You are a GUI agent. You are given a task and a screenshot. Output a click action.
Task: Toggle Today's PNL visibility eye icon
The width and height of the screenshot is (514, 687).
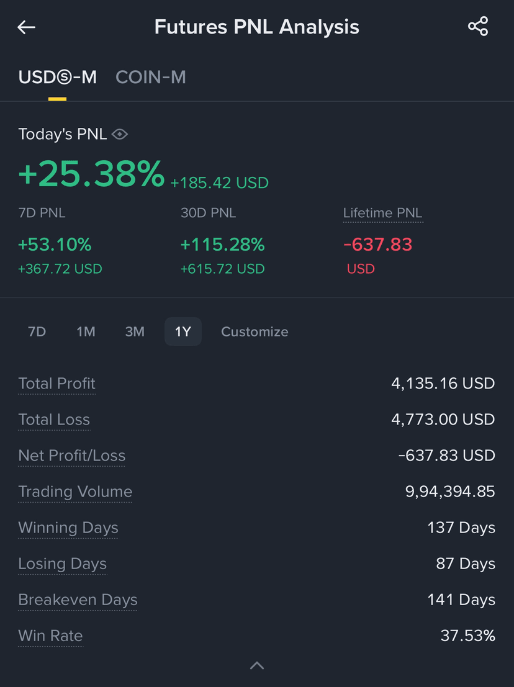(120, 134)
